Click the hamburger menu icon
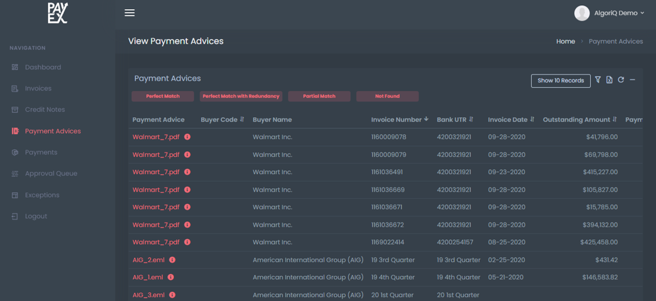Screen dimensions: 656x301 tap(130, 13)
